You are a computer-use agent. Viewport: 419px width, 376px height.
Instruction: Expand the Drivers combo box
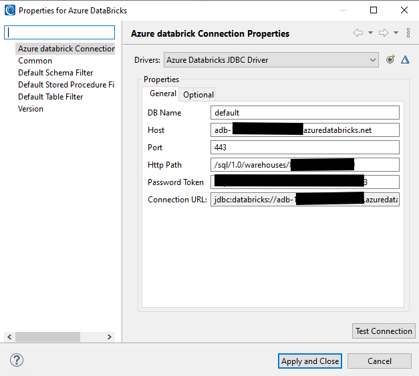click(x=372, y=60)
